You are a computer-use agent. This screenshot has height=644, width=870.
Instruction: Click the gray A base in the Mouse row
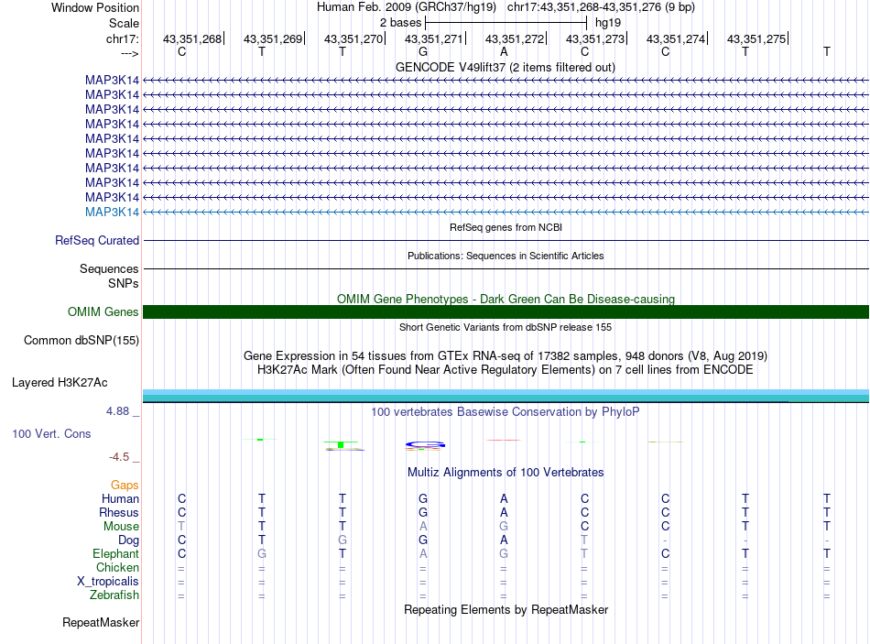click(423, 527)
